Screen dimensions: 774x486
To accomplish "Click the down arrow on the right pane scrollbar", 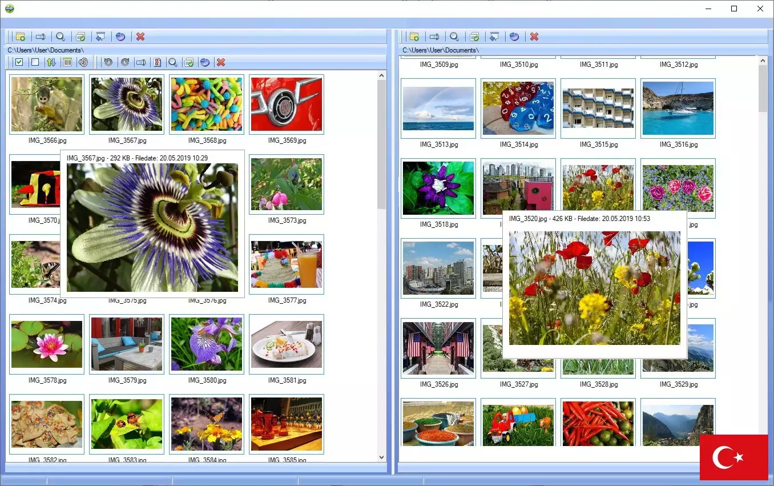I will [x=763, y=457].
